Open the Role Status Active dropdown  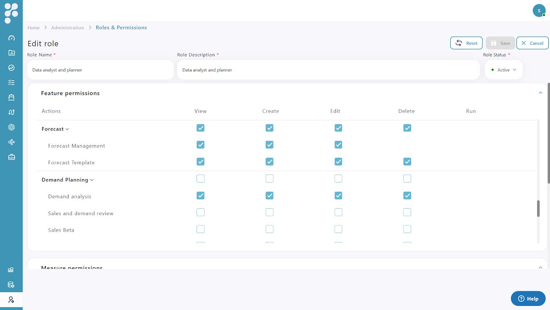504,70
